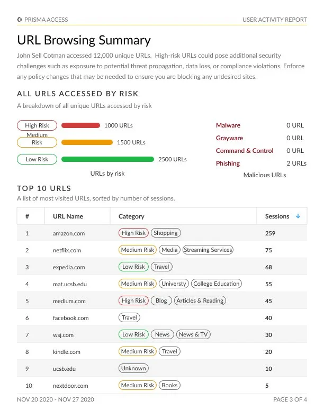Screen dimensions: 324x419
Task: Click the High Risk tag on amazon.com row
Action: coord(133,233)
